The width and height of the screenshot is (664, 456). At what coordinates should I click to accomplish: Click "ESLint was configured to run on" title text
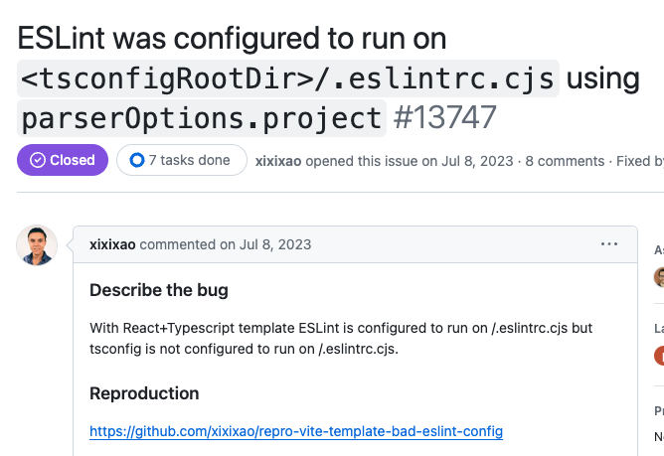(x=232, y=39)
